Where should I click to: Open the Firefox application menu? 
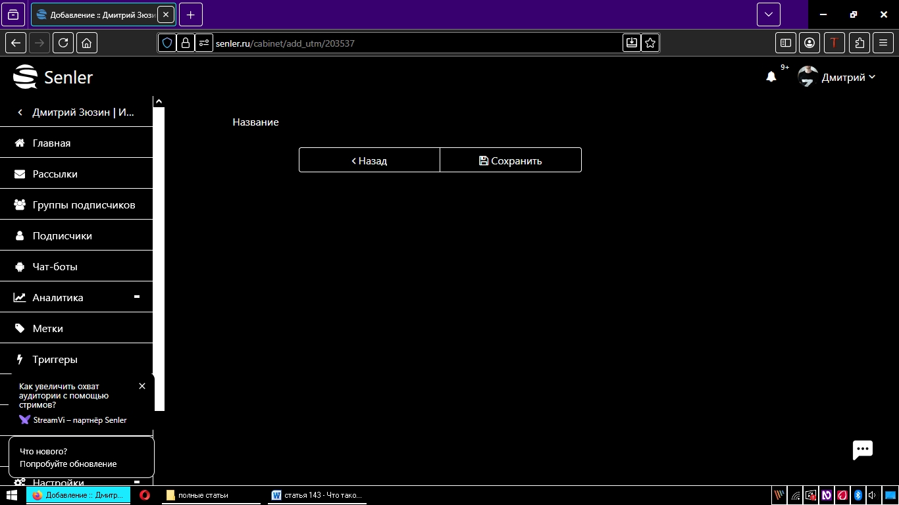[x=883, y=43]
